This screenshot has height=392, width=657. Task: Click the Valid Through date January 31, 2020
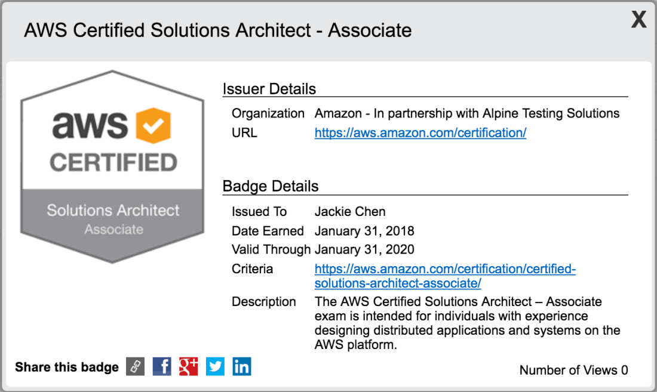(x=364, y=249)
